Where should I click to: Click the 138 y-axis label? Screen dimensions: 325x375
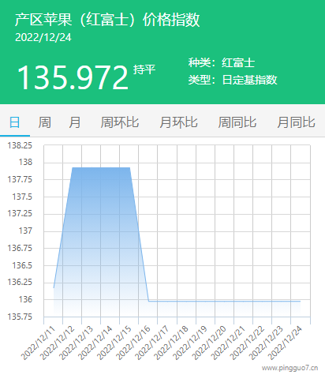pyautogui.click(x=25, y=162)
